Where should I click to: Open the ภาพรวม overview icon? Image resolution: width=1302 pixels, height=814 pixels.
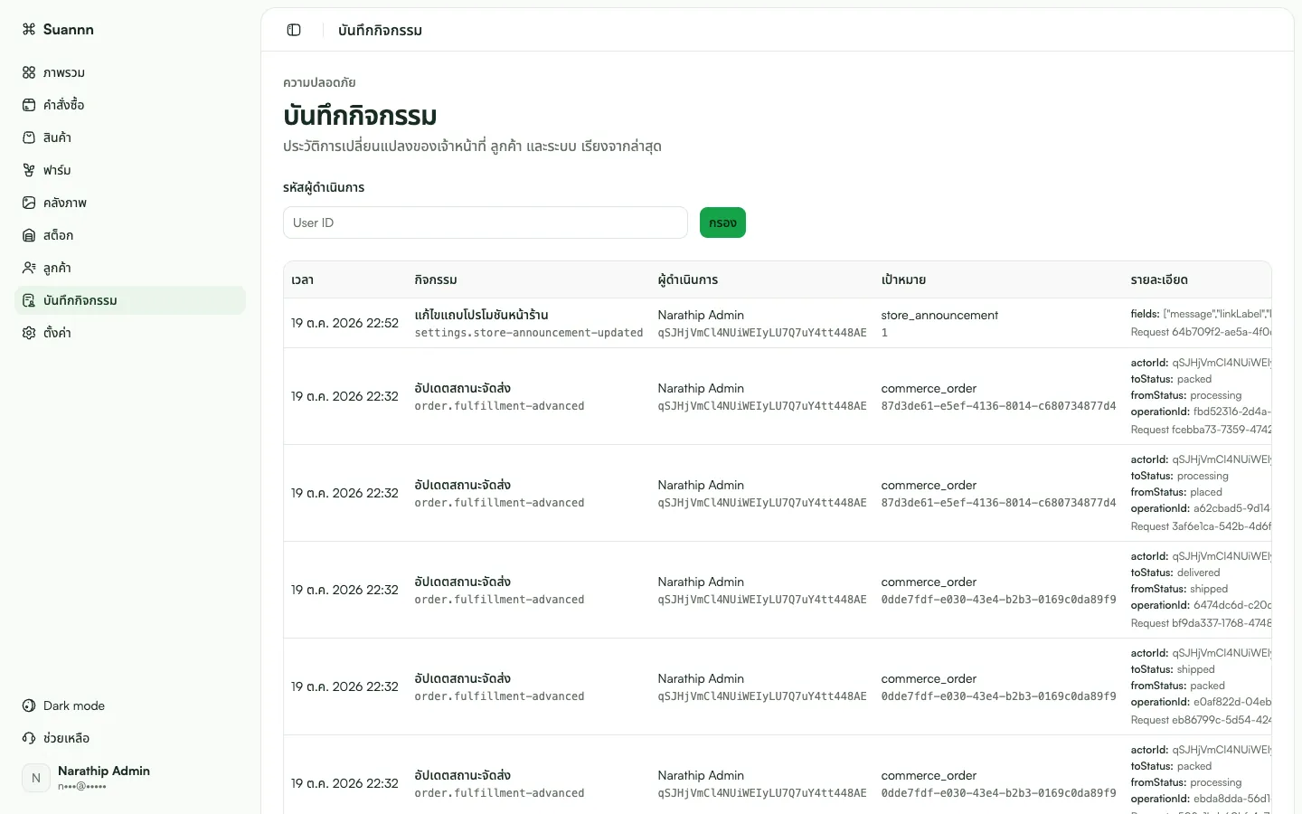point(29,72)
